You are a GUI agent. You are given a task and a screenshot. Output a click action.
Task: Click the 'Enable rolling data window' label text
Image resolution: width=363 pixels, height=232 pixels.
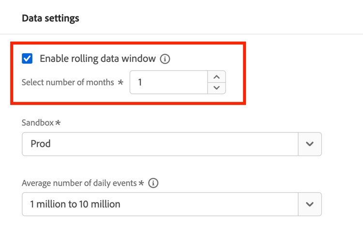tap(97, 59)
